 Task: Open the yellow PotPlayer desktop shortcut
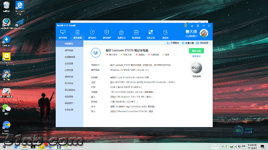[x=6, y=59]
